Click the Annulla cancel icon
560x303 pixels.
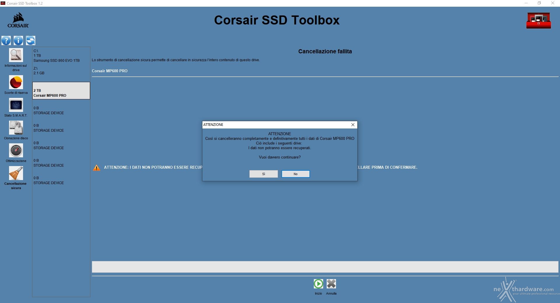[331, 284]
